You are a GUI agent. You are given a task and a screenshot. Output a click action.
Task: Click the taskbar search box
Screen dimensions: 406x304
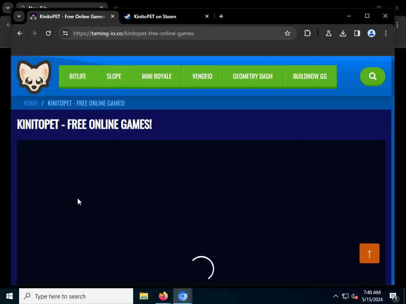[76, 296]
